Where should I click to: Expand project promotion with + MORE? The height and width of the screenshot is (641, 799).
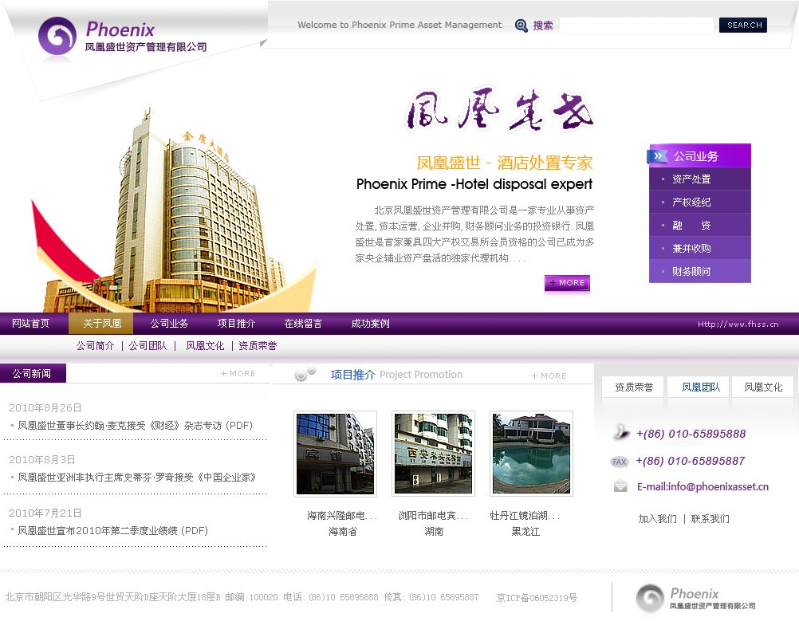pos(549,376)
